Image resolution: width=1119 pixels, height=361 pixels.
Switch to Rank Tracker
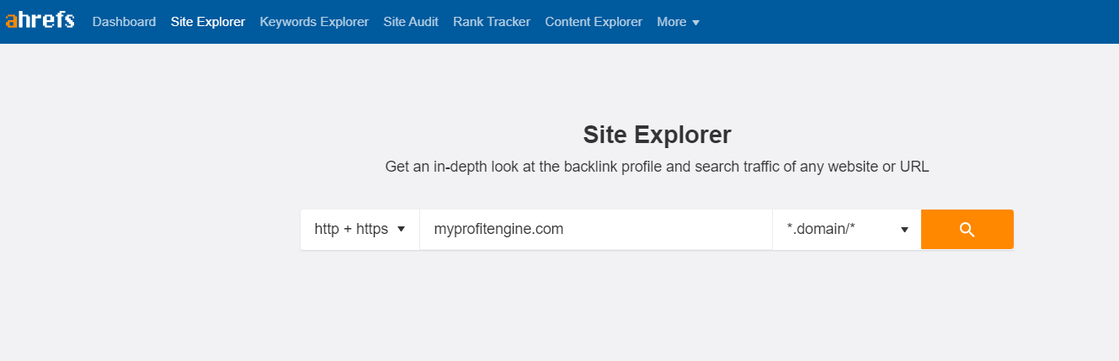492,22
